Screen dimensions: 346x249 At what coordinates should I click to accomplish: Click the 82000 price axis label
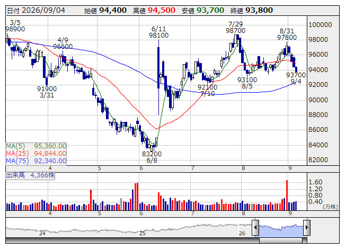pyautogui.click(x=318, y=159)
